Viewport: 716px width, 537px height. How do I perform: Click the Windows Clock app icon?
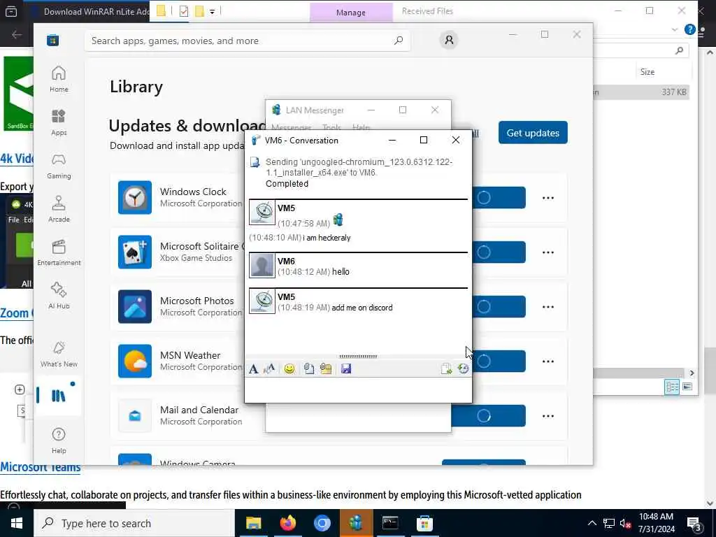tap(135, 198)
